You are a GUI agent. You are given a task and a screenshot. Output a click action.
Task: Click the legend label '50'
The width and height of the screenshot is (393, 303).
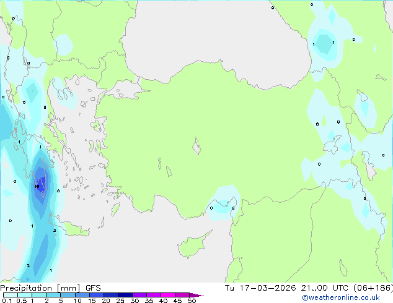pyautogui.click(x=192, y=301)
